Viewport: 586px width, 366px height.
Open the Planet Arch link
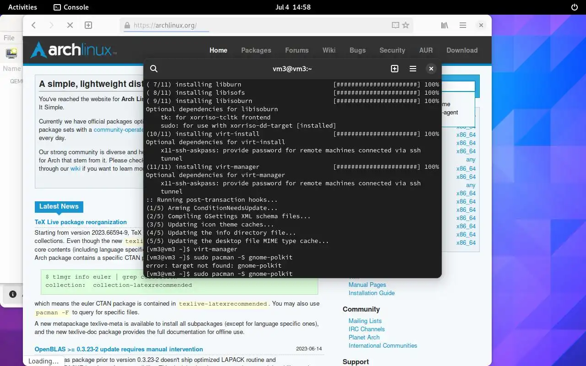pyautogui.click(x=364, y=337)
